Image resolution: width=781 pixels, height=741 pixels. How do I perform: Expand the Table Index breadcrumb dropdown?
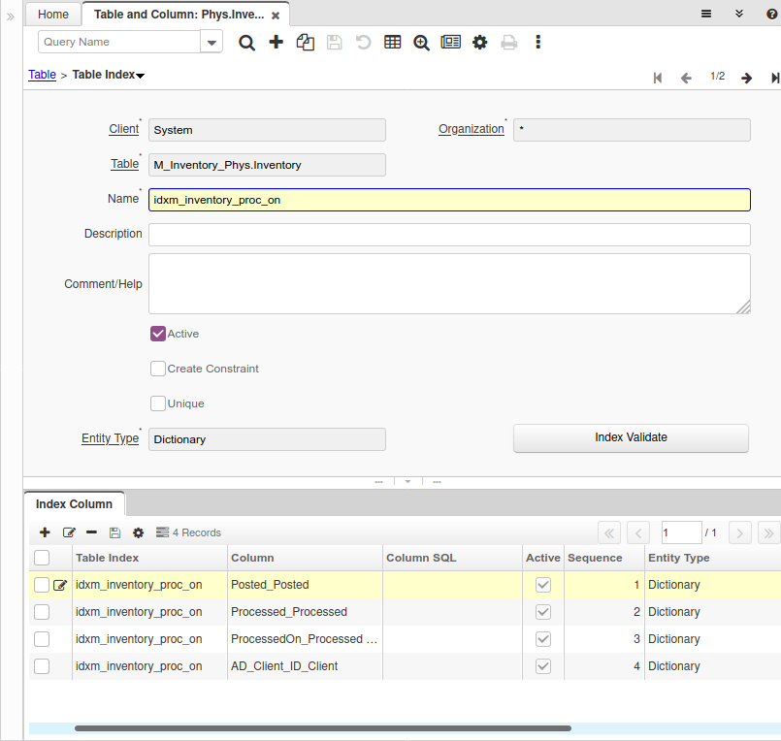coord(141,76)
